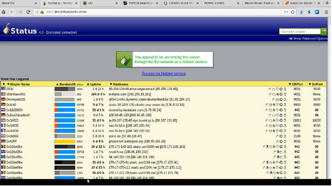Click the leftmost arrow in table header
The height and width of the screenshot is (186, 332).
point(3,84)
